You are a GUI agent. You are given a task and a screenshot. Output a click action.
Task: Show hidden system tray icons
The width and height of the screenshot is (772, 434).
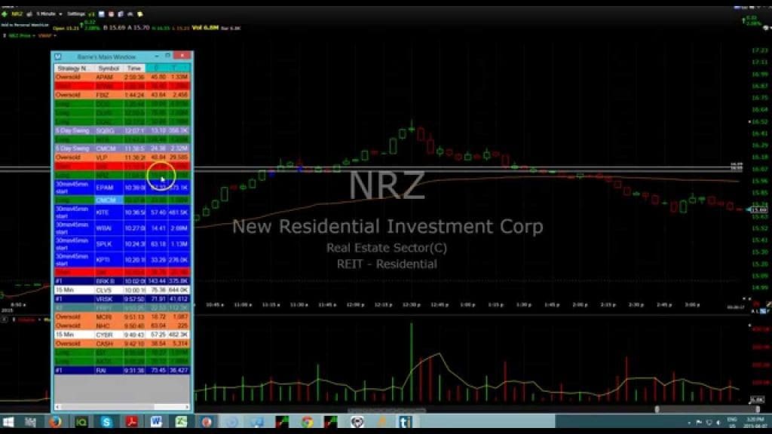point(689,422)
